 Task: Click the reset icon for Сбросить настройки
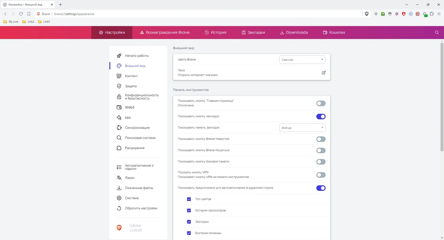(x=119, y=208)
